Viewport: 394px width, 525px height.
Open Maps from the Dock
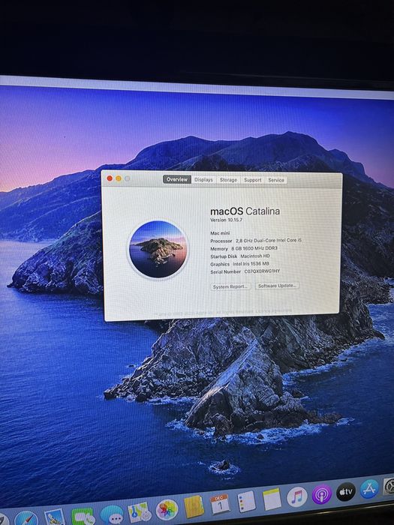coord(139,511)
